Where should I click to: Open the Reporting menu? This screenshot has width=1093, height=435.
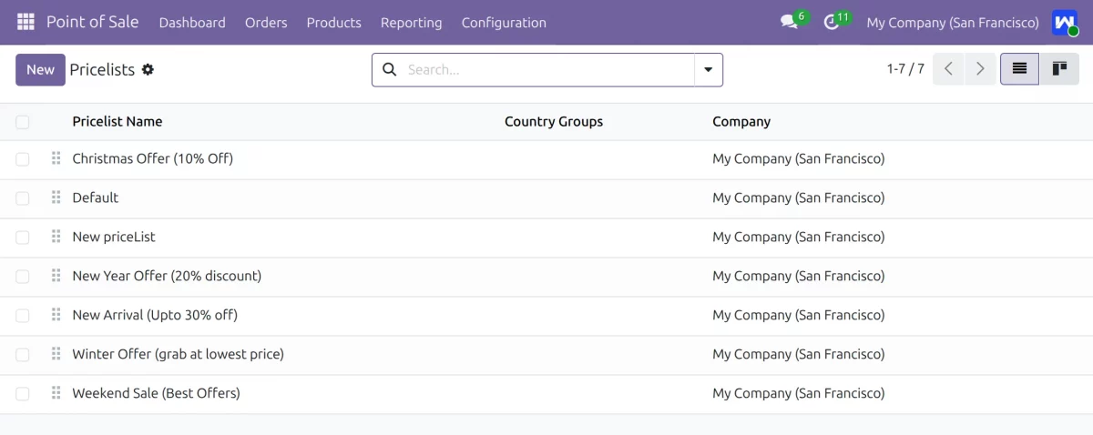(411, 23)
